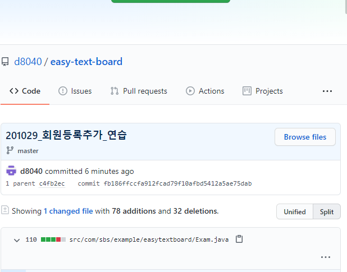
Task: Click the full commit hash text
Action: click(177, 183)
